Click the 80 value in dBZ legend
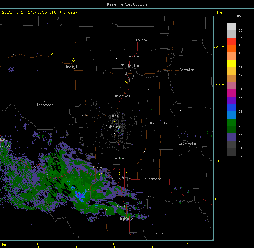 coord(240,23)
